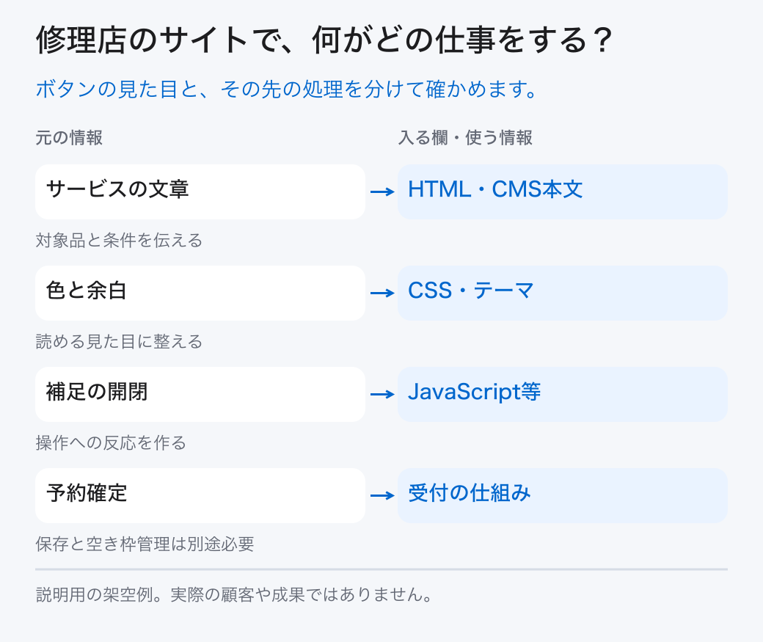This screenshot has height=642, width=763.
Task: Select the CSS・テーマ card
Action: pos(563,293)
